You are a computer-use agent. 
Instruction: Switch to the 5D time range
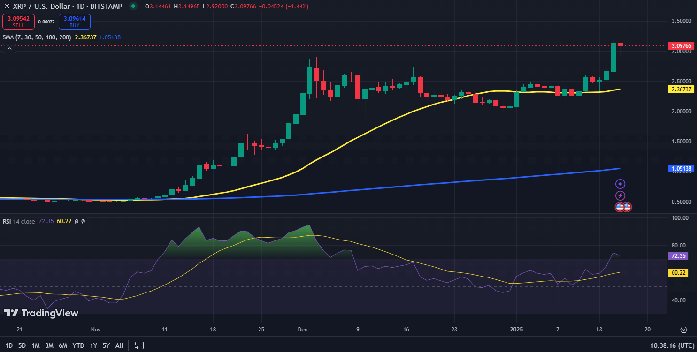pos(22,345)
